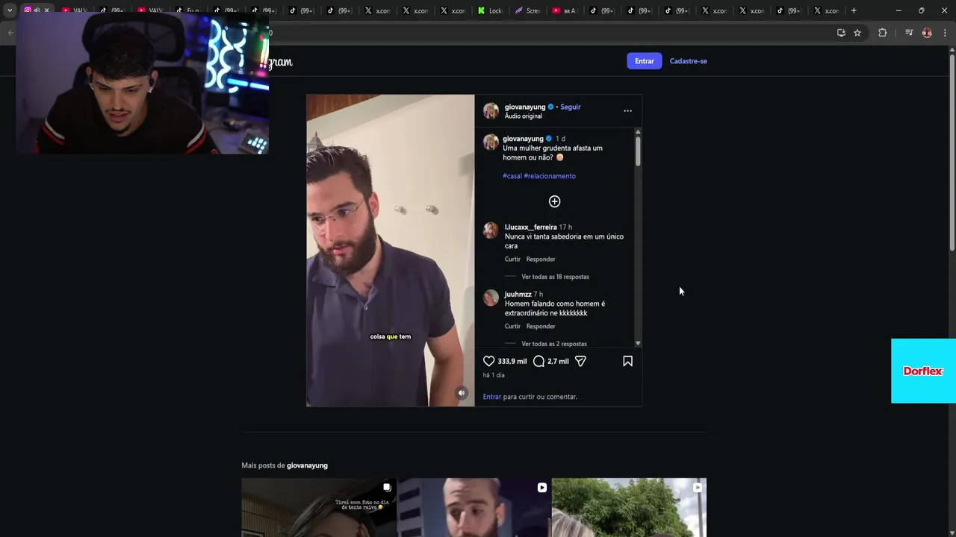This screenshot has height=537, width=956.
Task: Save the post with the bookmark icon
Action: click(x=627, y=361)
